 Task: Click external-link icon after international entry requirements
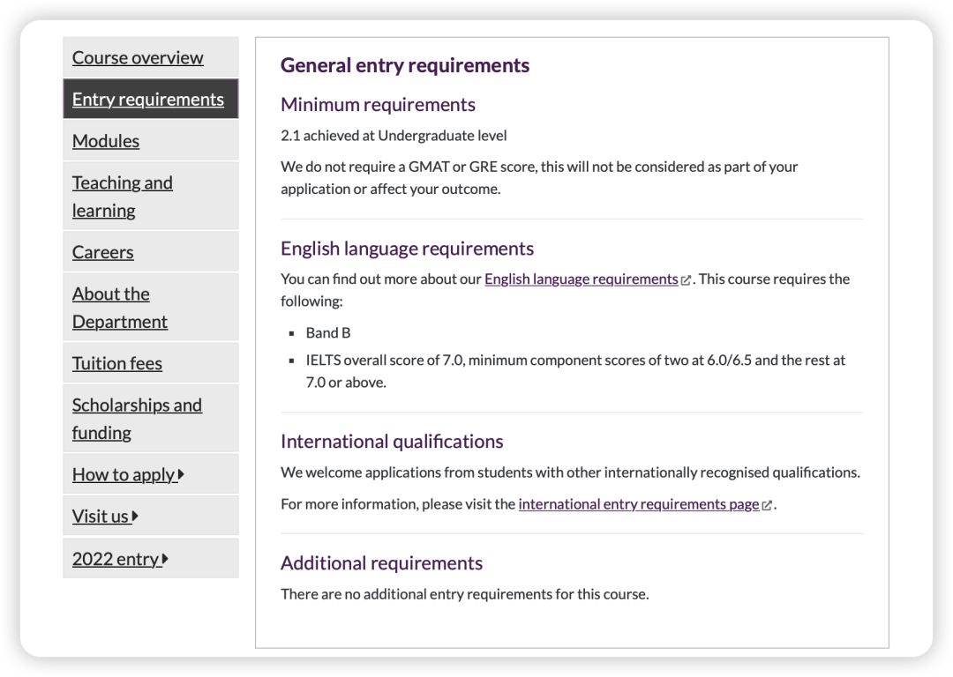click(x=767, y=505)
